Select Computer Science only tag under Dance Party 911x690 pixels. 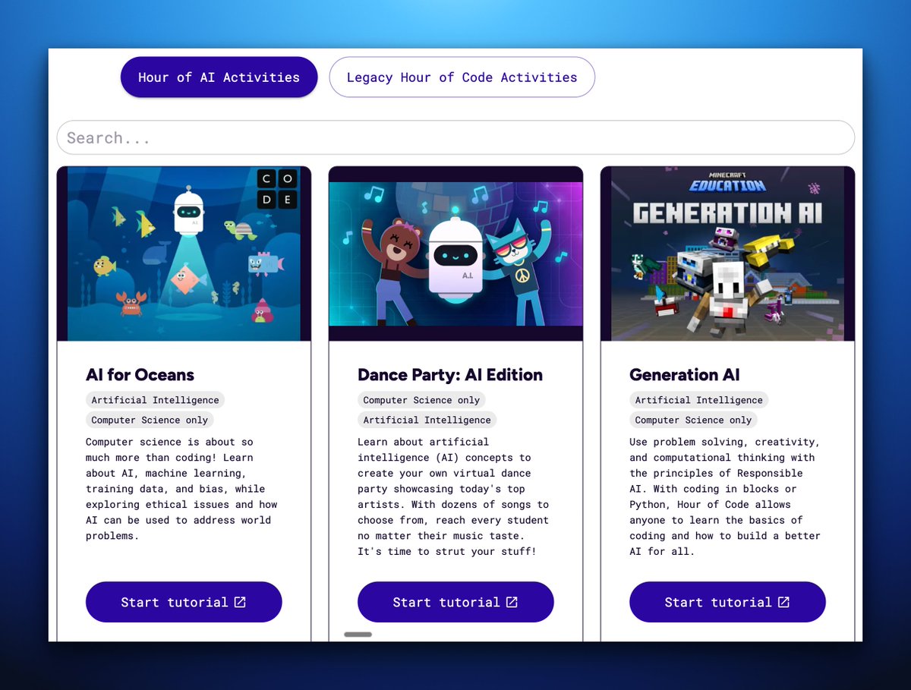421,400
